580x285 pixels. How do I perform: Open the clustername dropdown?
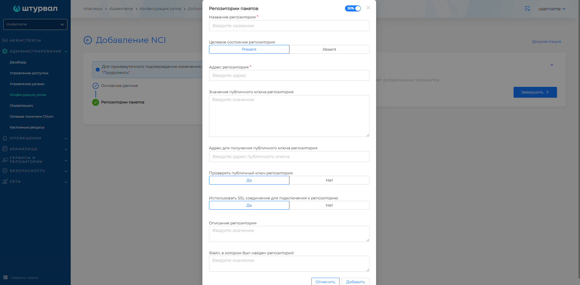click(35, 24)
